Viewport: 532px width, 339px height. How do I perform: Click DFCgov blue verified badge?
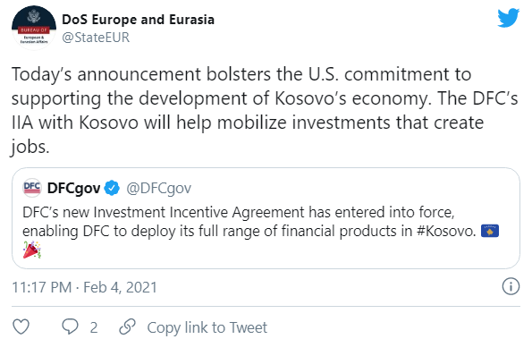tap(112, 188)
